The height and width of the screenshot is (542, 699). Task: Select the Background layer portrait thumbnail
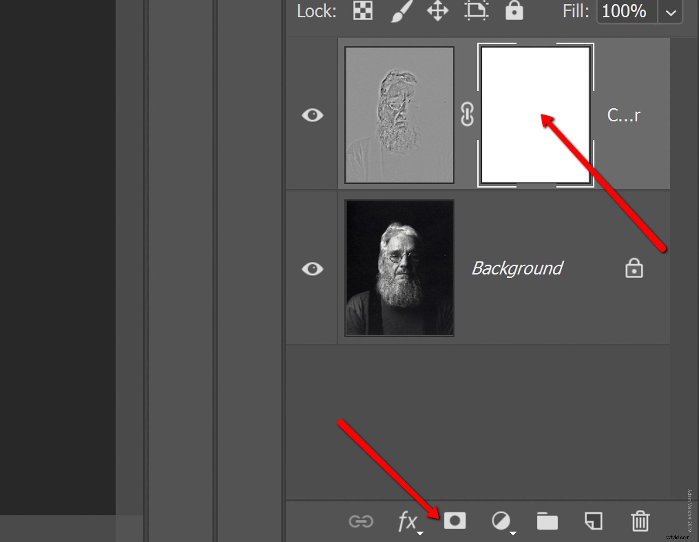pyautogui.click(x=399, y=267)
